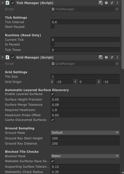Click Grid Origin Y value field
This screenshot has height=174, width=124.
(x=87, y=82)
